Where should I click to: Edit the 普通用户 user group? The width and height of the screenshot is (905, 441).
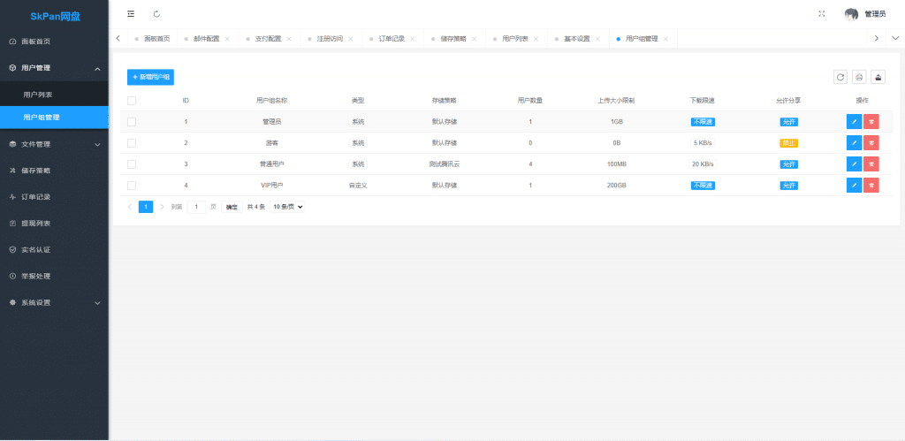pyautogui.click(x=855, y=163)
